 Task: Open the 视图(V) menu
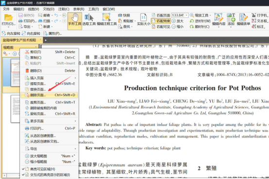click(34, 9)
